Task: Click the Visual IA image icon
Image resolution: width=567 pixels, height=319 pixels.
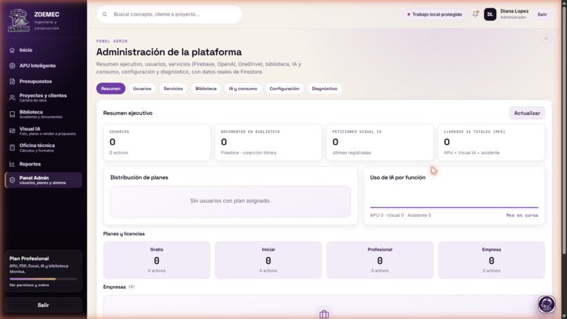Action: [12, 131]
